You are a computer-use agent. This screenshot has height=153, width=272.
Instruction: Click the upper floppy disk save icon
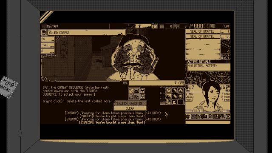(x=143, y=91)
